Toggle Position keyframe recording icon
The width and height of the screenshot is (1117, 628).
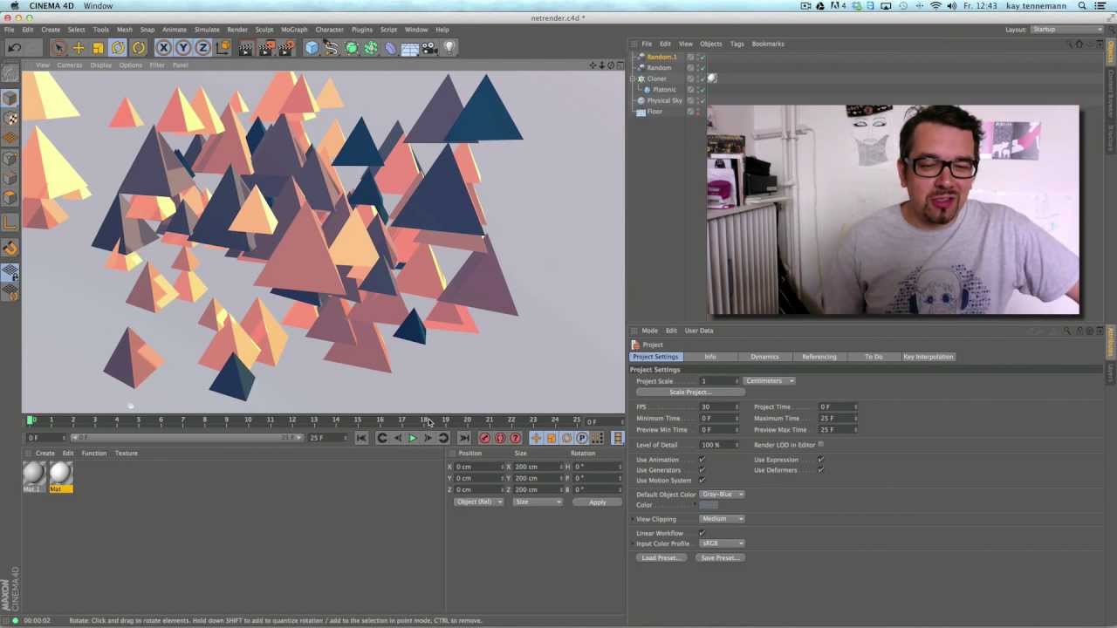pos(536,438)
